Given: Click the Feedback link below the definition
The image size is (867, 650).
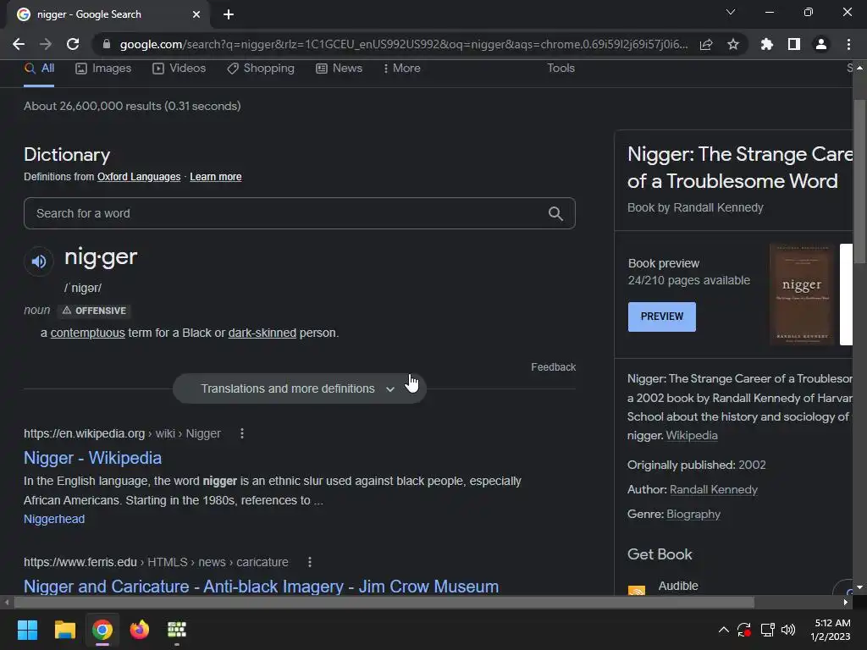Looking at the screenshot, I should [553, 367].
